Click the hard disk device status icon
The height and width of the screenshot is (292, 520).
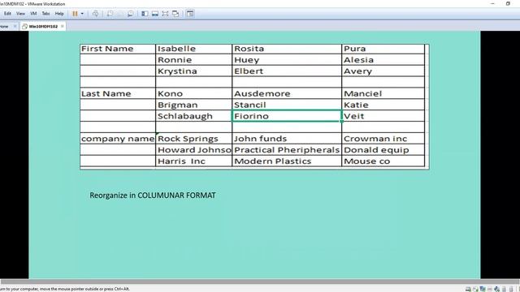click(468, 289)
